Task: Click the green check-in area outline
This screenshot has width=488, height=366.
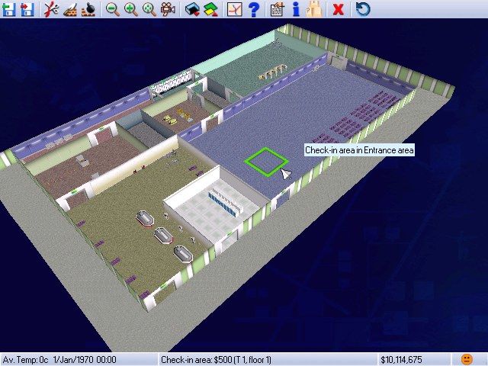Action: pyautogui.click(x=266, y=150)
